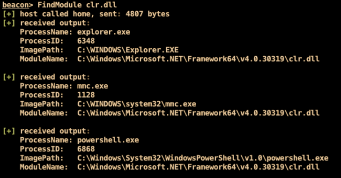Click the clr.dll module path under powershell.exe
This screenshot has width=341, height=178.
(x=198, y=167)
